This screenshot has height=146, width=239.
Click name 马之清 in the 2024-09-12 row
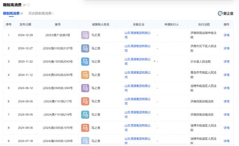click(x=96, y=88)
